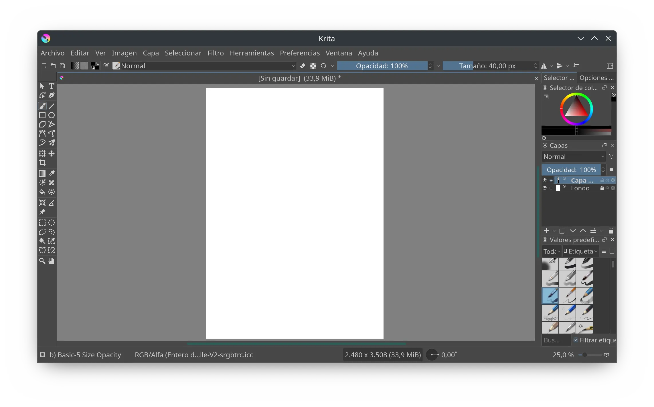
Task: Select the Crop tool
Action: pyautogui.click(x=42, y=163)
